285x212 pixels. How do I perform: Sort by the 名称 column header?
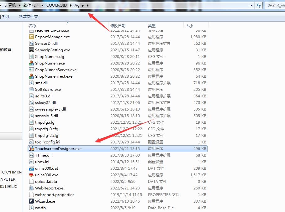click(x=32, y=26)
